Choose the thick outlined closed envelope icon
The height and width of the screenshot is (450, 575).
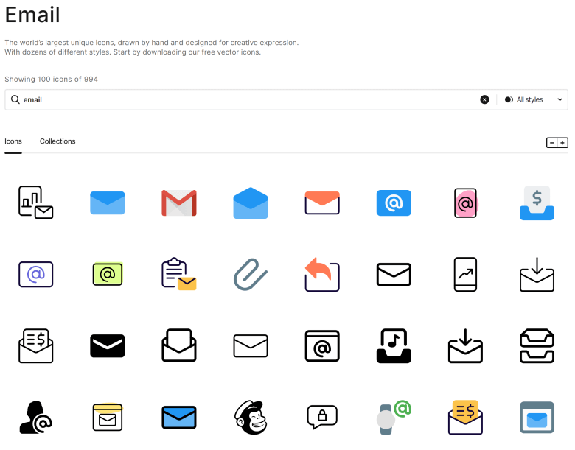coord(394,274)
